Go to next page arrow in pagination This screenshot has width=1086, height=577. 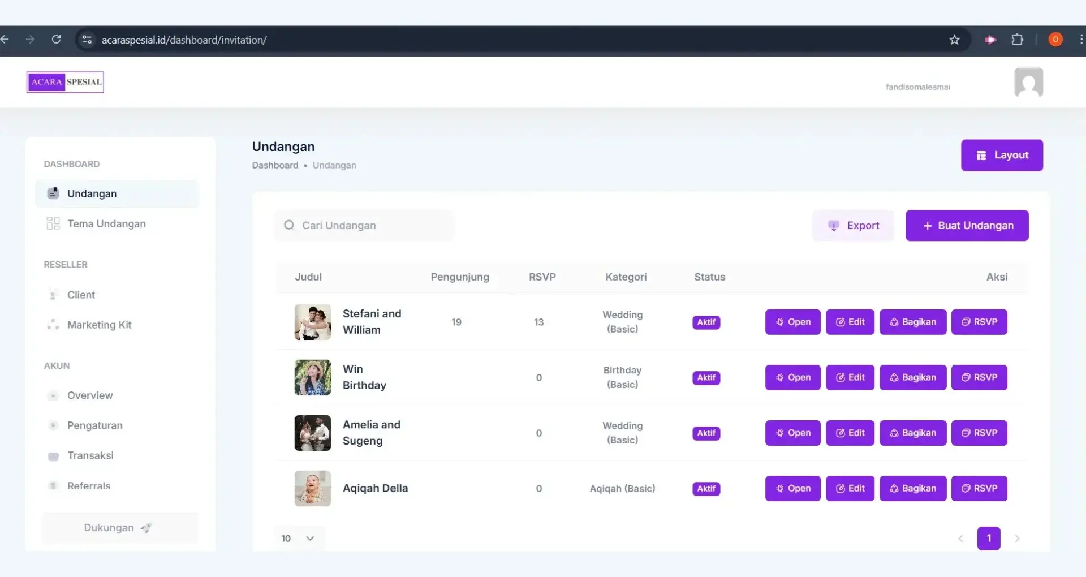1016,539
